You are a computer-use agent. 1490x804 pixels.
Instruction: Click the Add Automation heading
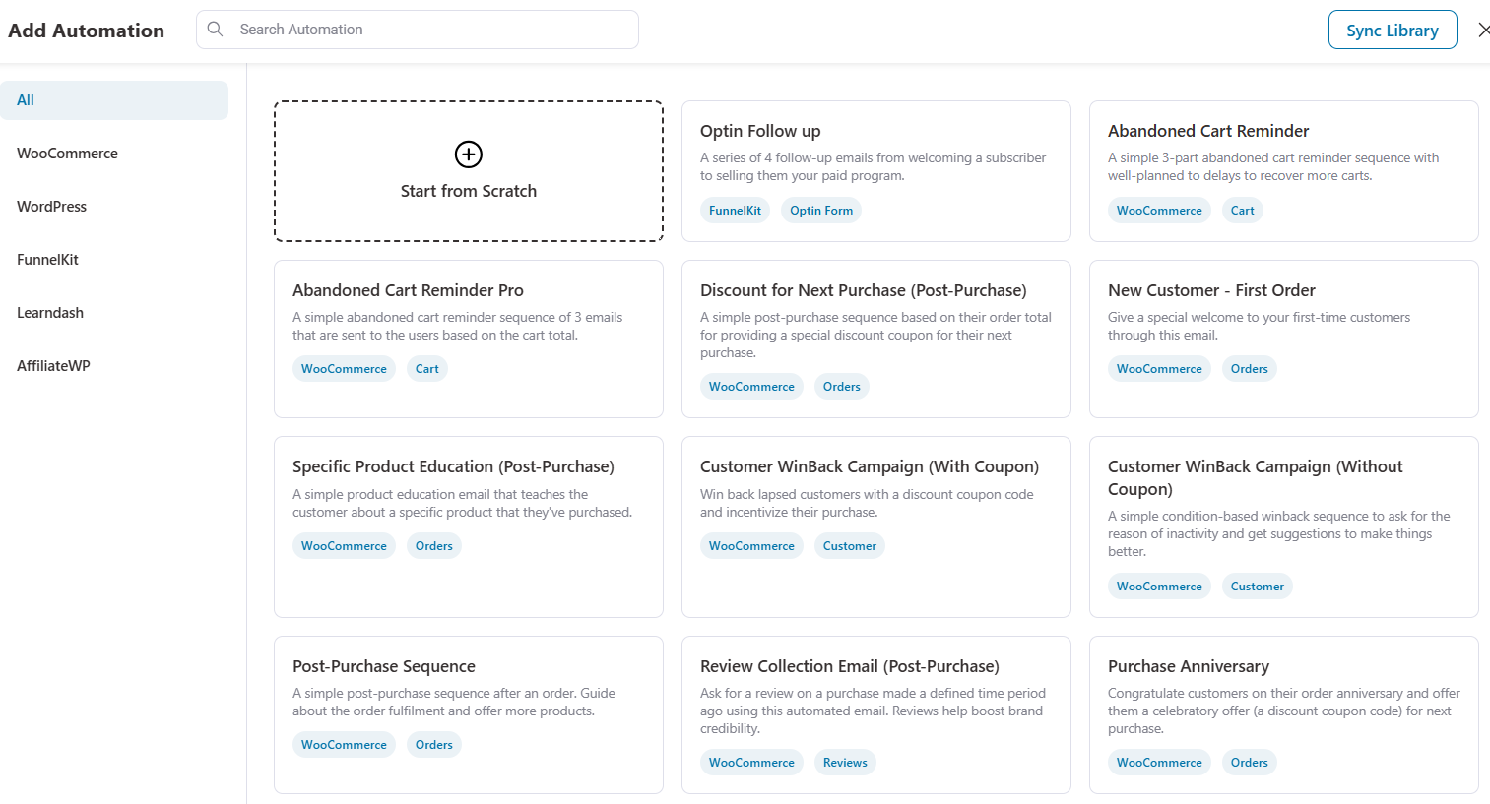(x=87, y=31)
